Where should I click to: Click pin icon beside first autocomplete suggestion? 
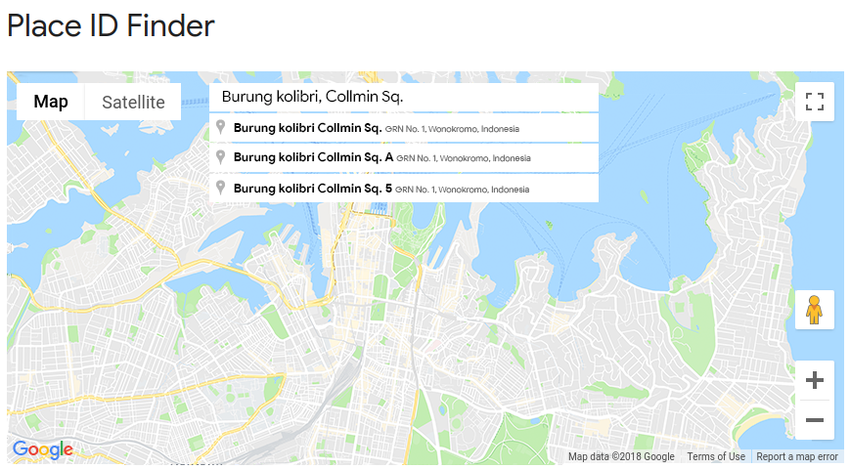click(221, 128)
